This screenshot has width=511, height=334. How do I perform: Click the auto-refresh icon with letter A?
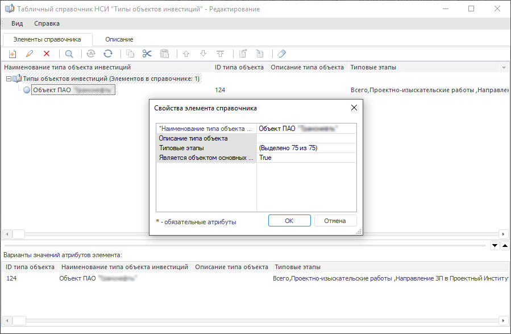[91, 54]
